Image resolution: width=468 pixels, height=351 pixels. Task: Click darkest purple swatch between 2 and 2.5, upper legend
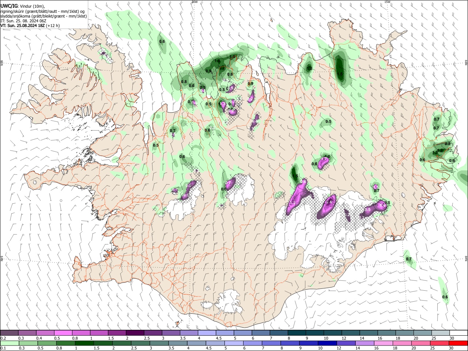click(x=135, y=333)
